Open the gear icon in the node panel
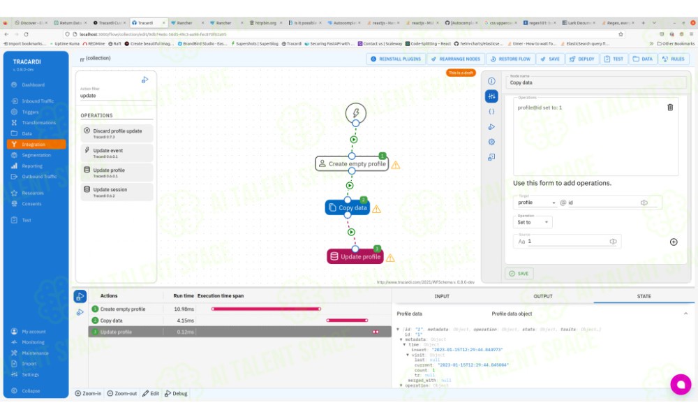 pos(491,142)
